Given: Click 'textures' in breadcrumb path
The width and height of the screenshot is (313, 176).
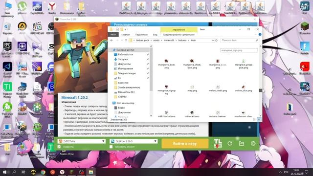Looking at the screenshot, I should (x=182, y=40).
